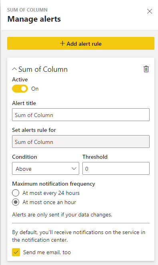Select At most once an hour
This screenshot has height=265, width=158.
click(16, 202)
